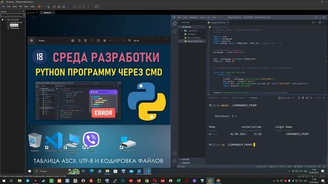Expand the __pycache__ folder
The image size is (328, 184).
(192, 31)
